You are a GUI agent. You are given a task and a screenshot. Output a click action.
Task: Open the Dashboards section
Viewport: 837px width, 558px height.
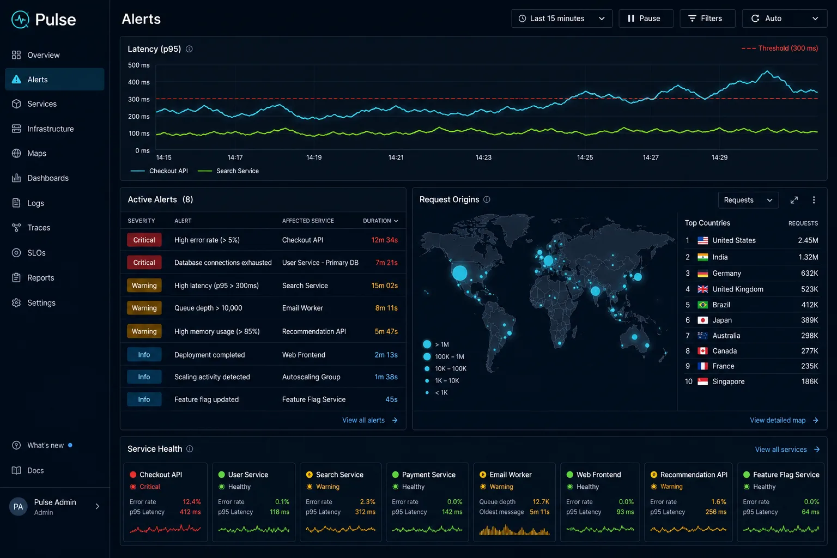coord(54,178)
